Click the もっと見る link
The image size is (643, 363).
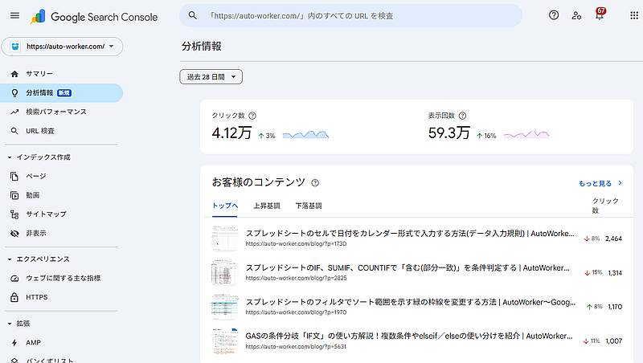tap(595, 184)
